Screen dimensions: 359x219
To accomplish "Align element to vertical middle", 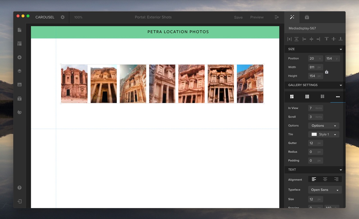I will coord(333,39).
